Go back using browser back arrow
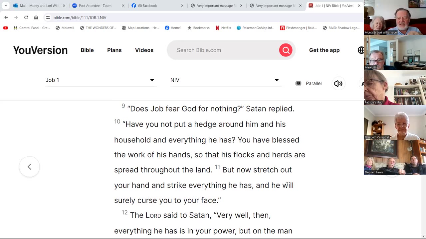 click(6, 17)
